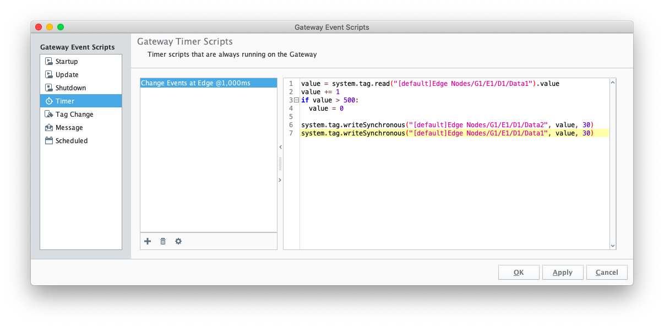This screenshot has height=326, width=664.
Task: Delete the timer script with trash icon
Action: coord(163,241)
